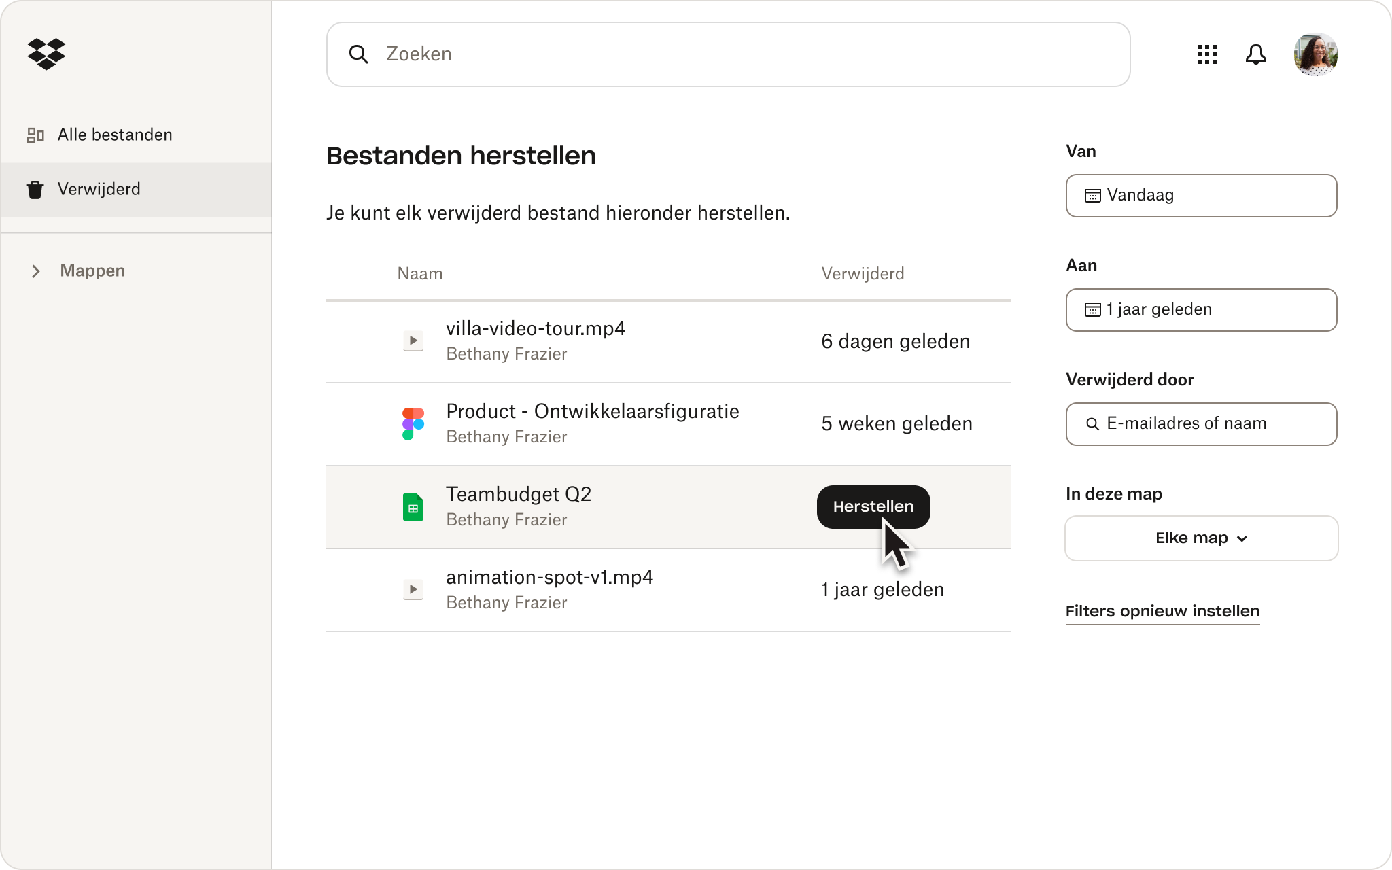This screenshot has height=870, width=1392.
Task: Click the trash icon beside Verwijderd
Action: pyautogui.click(x=35, y=190)
